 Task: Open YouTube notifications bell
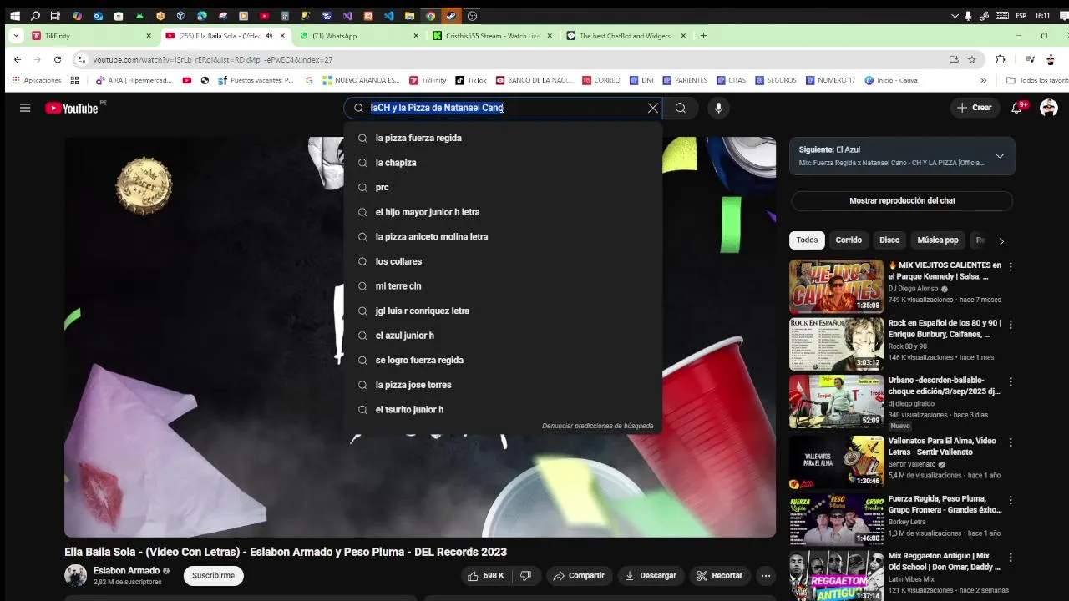(x=1017, y=108)
